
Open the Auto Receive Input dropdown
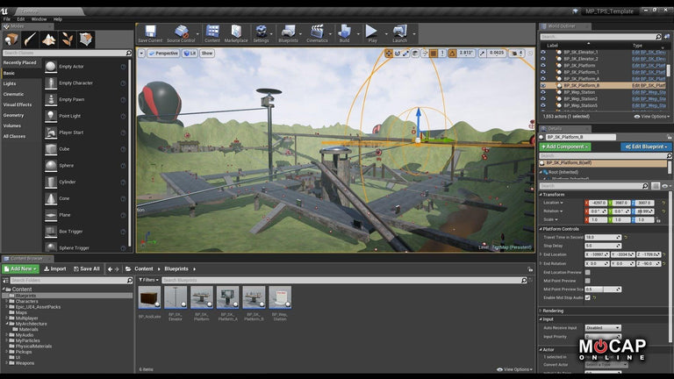[602, 328]
